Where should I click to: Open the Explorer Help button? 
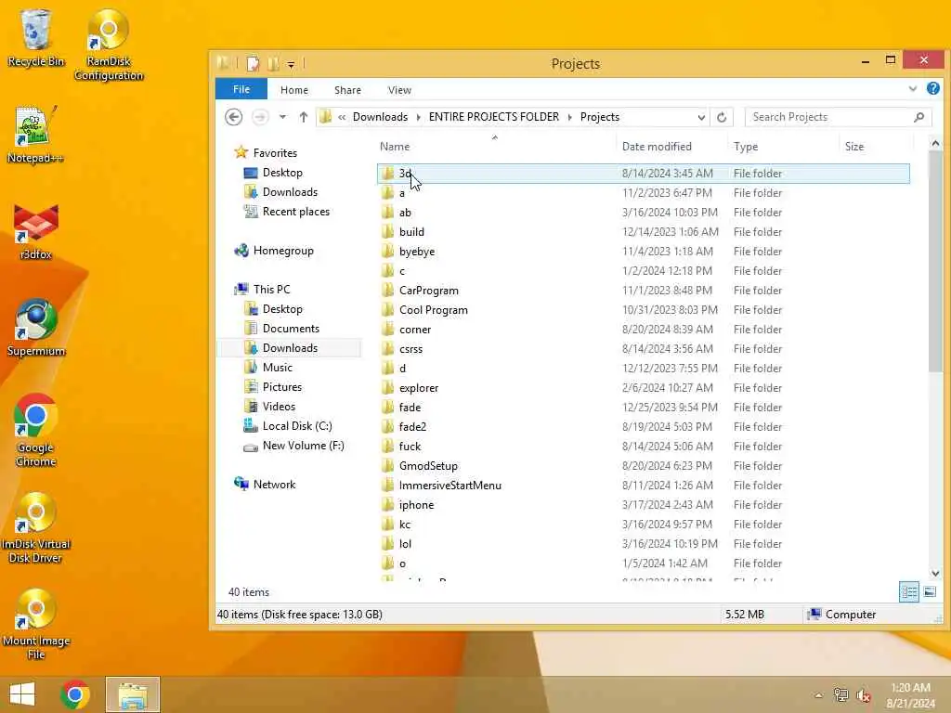932,88
